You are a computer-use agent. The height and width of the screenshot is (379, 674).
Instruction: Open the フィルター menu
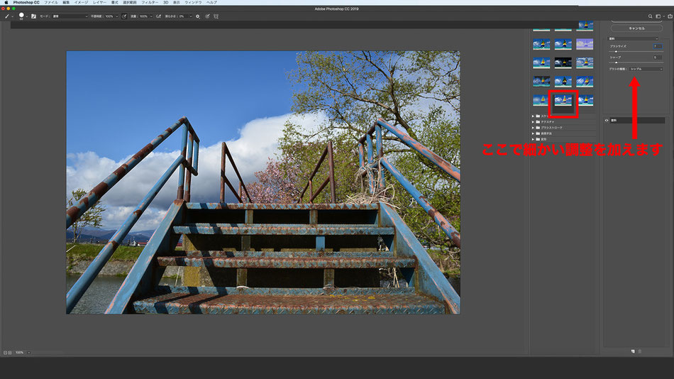coord(150,3)
